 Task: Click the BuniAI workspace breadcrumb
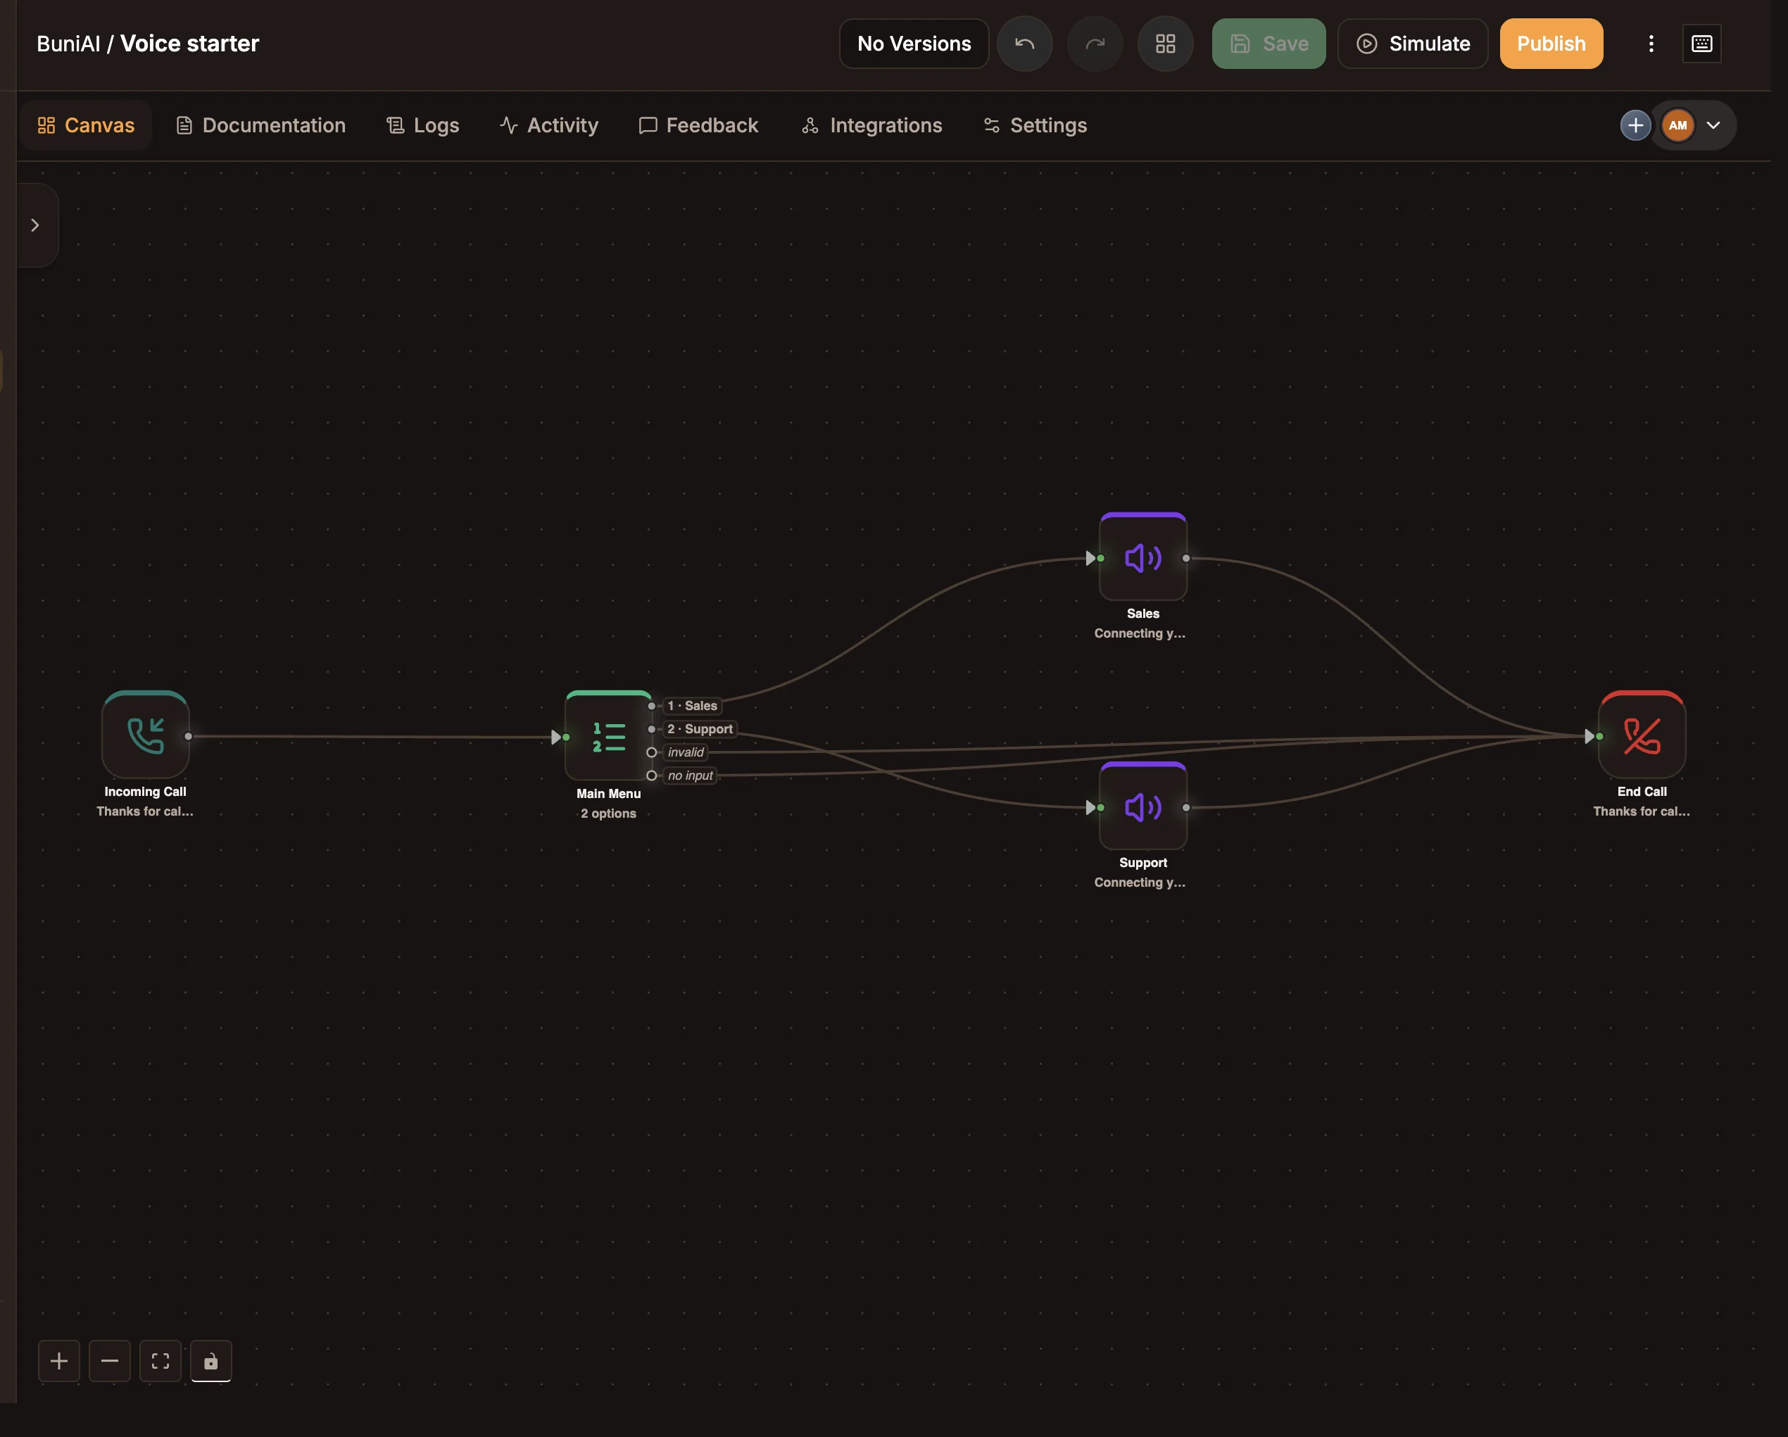click(x=69, y=44)
